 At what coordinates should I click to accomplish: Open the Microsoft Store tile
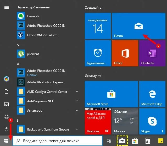(112, 94)
